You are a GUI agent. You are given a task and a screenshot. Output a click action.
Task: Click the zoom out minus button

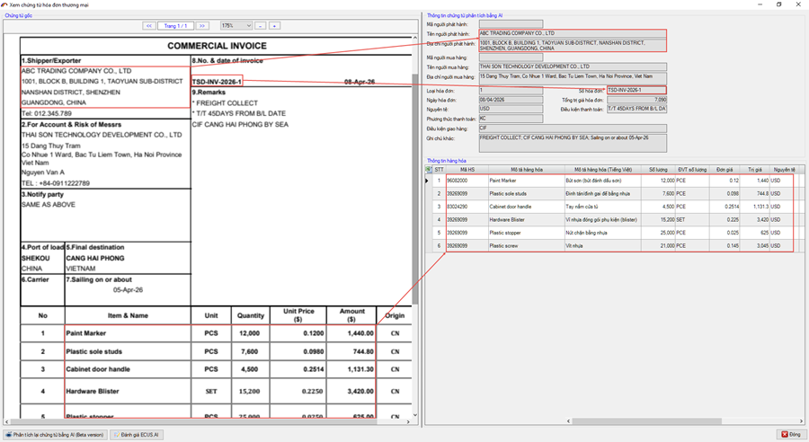tap(261, 25)
